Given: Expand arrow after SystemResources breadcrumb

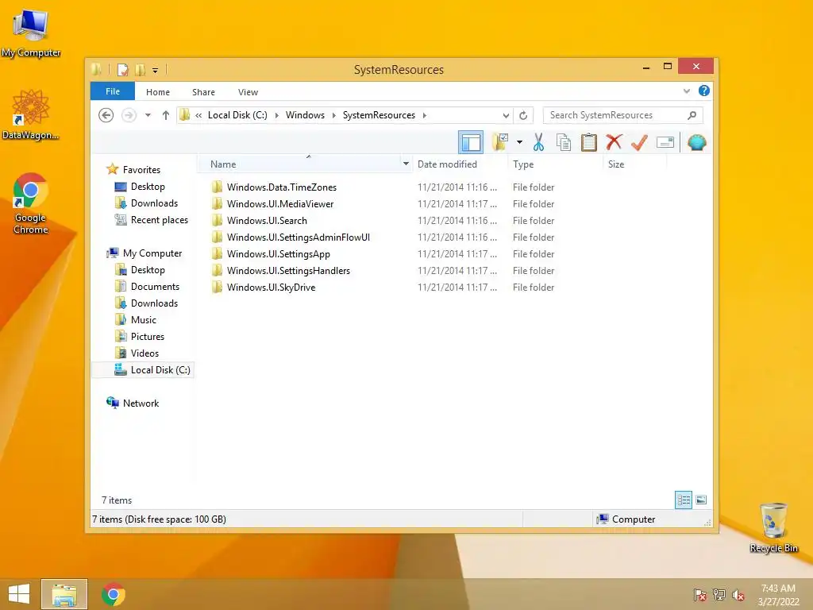Looking at the screenshot, I should 424,115.
